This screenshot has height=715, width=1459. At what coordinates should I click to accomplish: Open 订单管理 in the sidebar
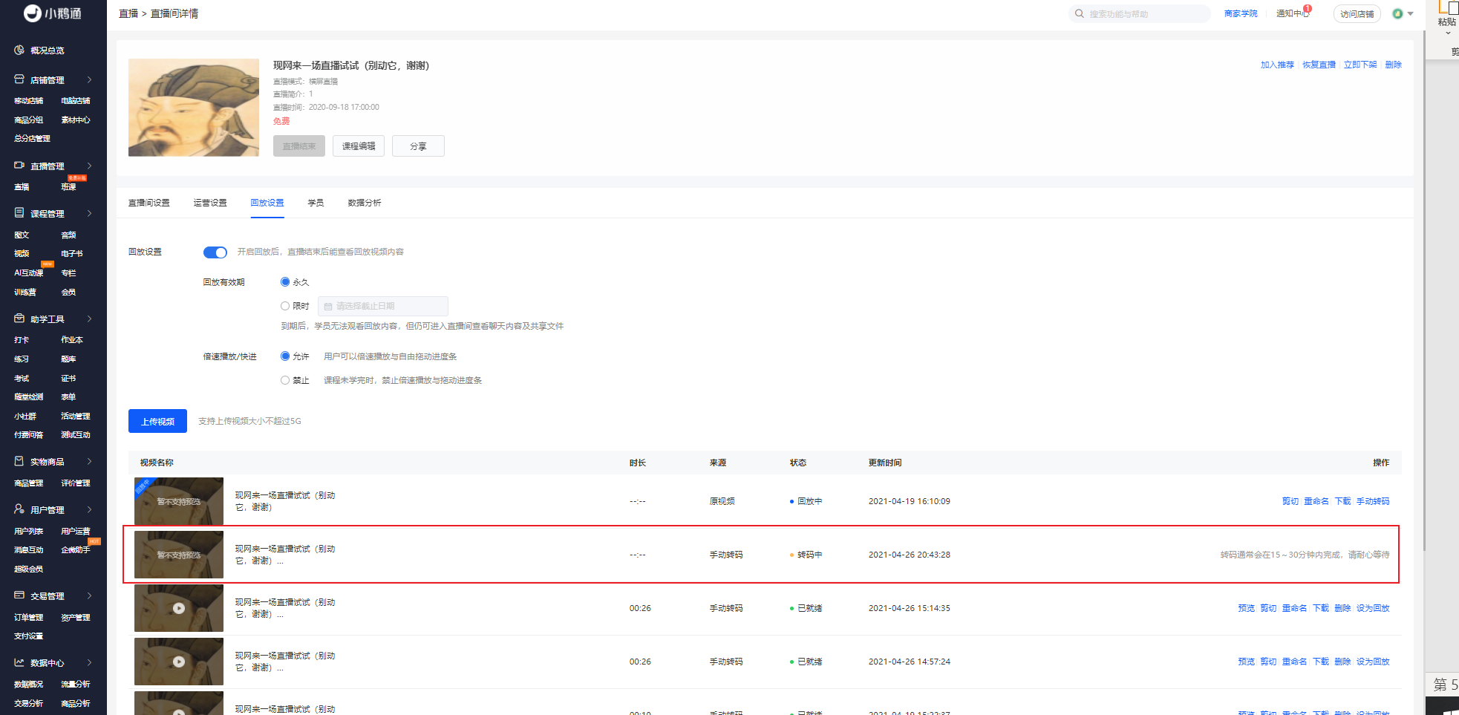point(29,617)
